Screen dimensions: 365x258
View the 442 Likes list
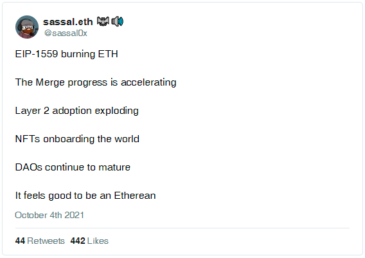[x=89, y=241]
